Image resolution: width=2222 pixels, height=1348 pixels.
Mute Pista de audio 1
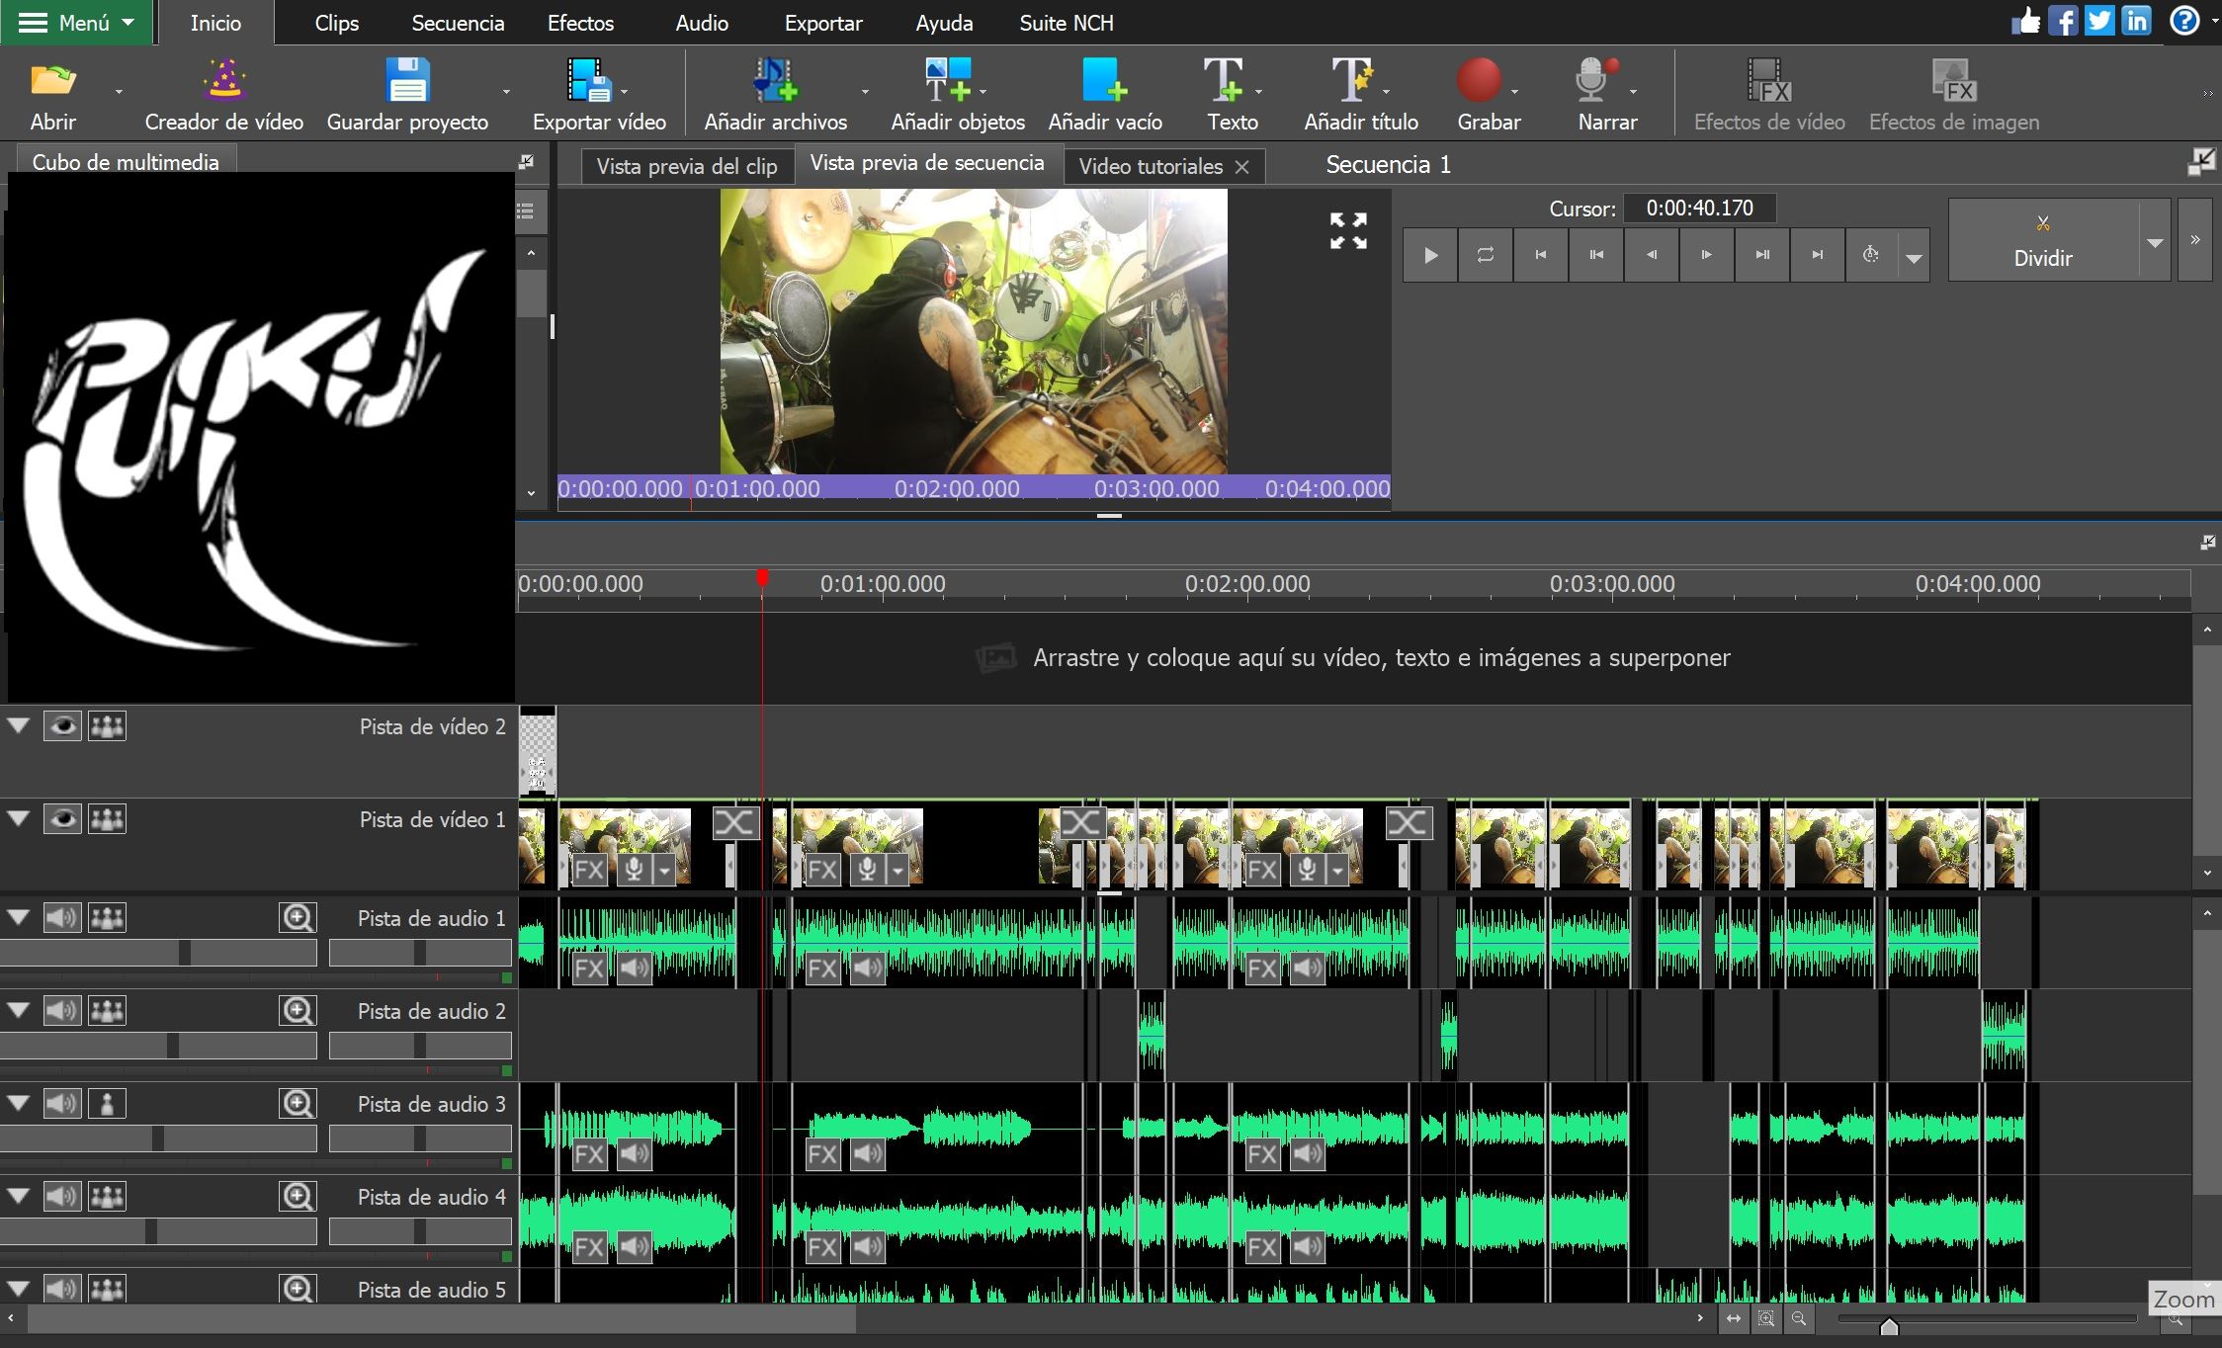62,918
